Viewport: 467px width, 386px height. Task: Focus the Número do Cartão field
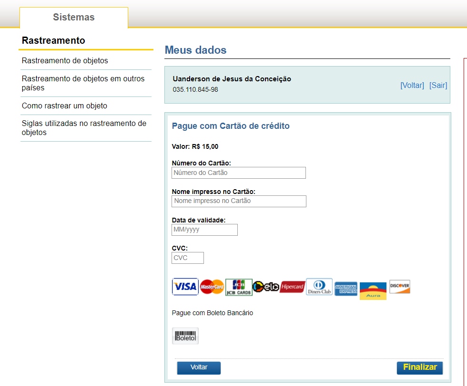pos(239,173)
